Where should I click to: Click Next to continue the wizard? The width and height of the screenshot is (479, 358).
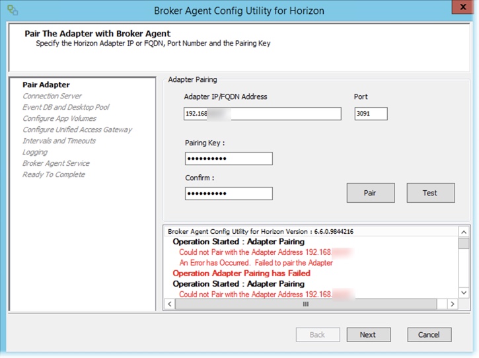point(368,334)
